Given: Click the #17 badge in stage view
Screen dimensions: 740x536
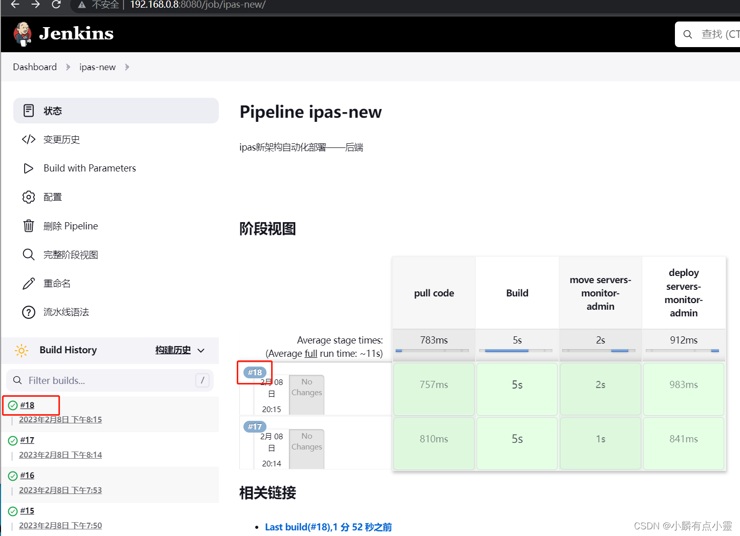Looking at the screenshot, I should (255, 426).
